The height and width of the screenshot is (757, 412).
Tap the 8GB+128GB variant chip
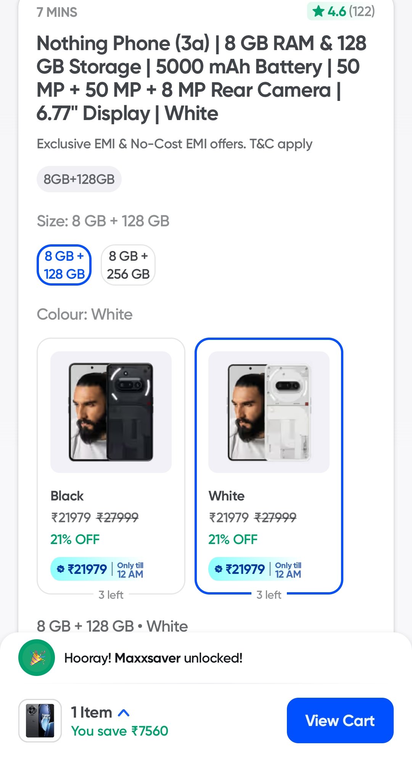point(79,179)
